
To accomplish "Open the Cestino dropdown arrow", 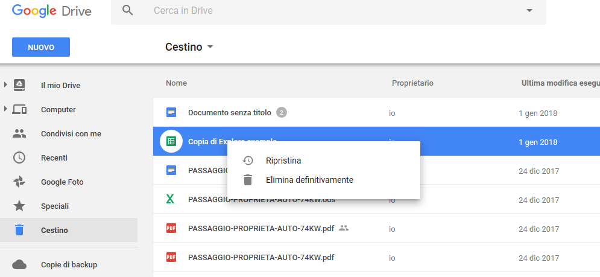I will [210, 47].
